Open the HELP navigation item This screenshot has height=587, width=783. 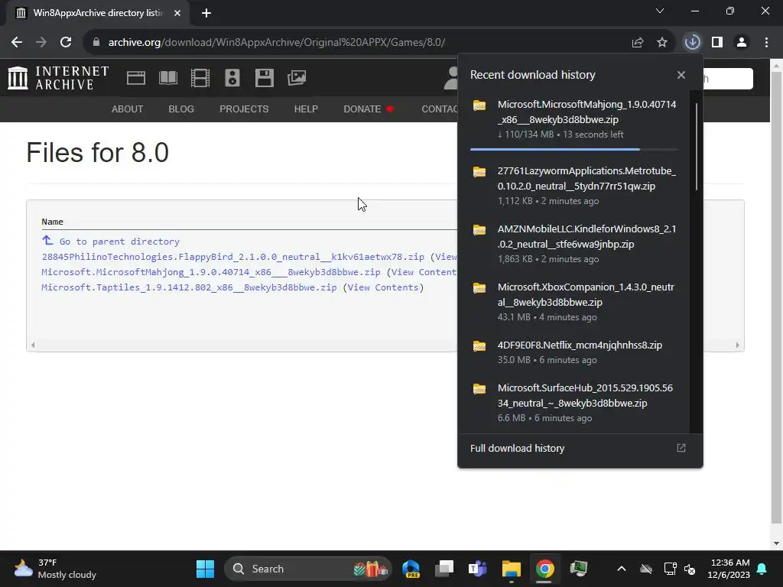pyautogui.click(x=306, y=109)
